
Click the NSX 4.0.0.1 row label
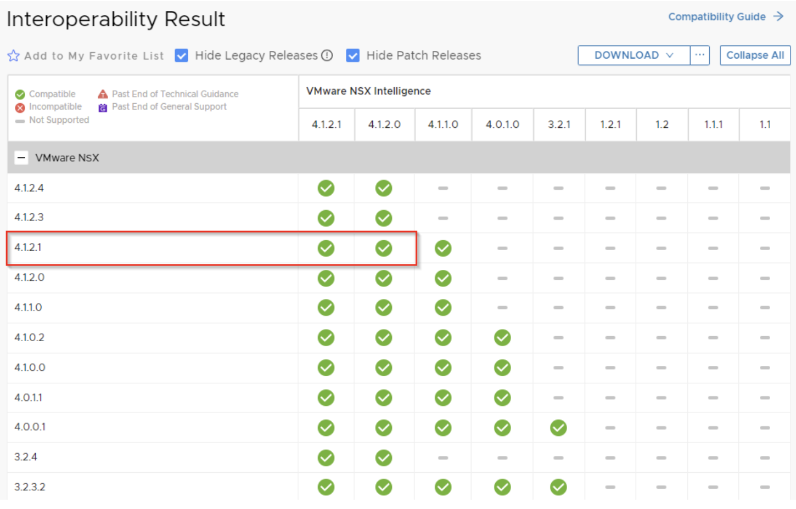click(30, 427)
